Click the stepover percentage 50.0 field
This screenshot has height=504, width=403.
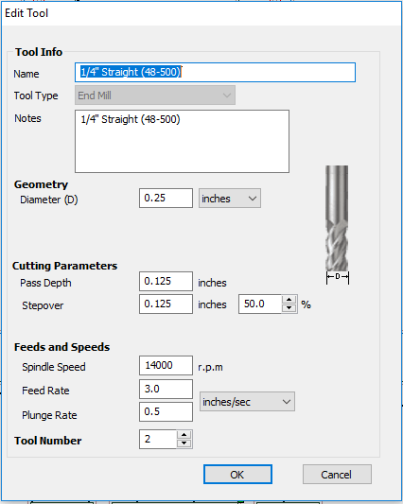260,304
